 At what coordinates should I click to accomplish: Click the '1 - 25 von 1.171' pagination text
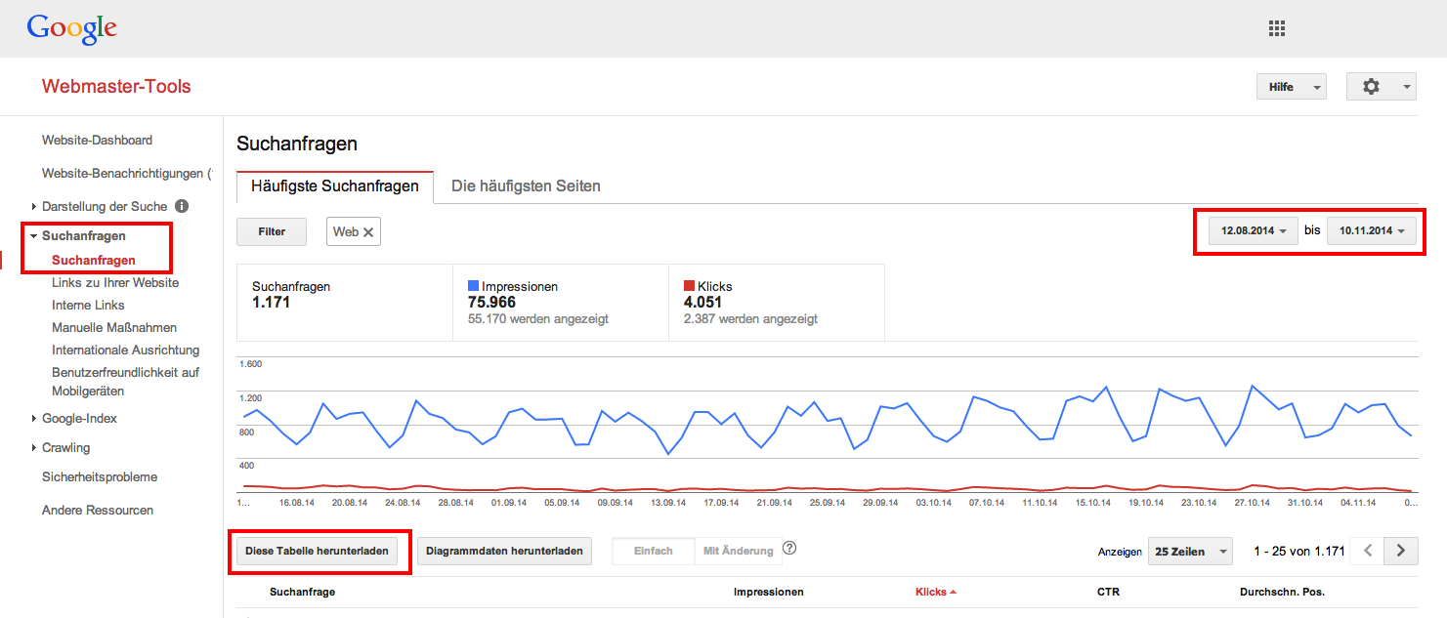1299,552
